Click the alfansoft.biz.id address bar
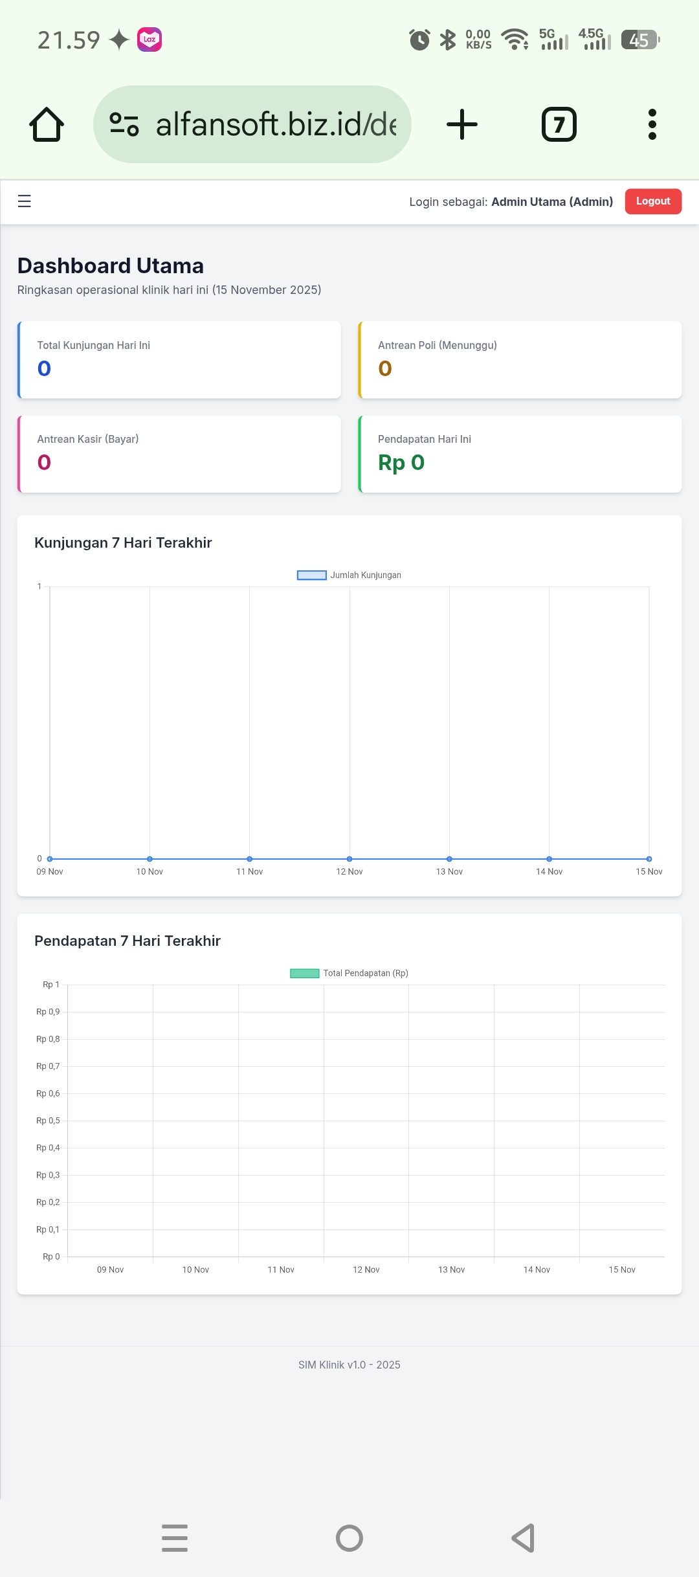This screenshot has height=1577, width=699. click(275, 124)
